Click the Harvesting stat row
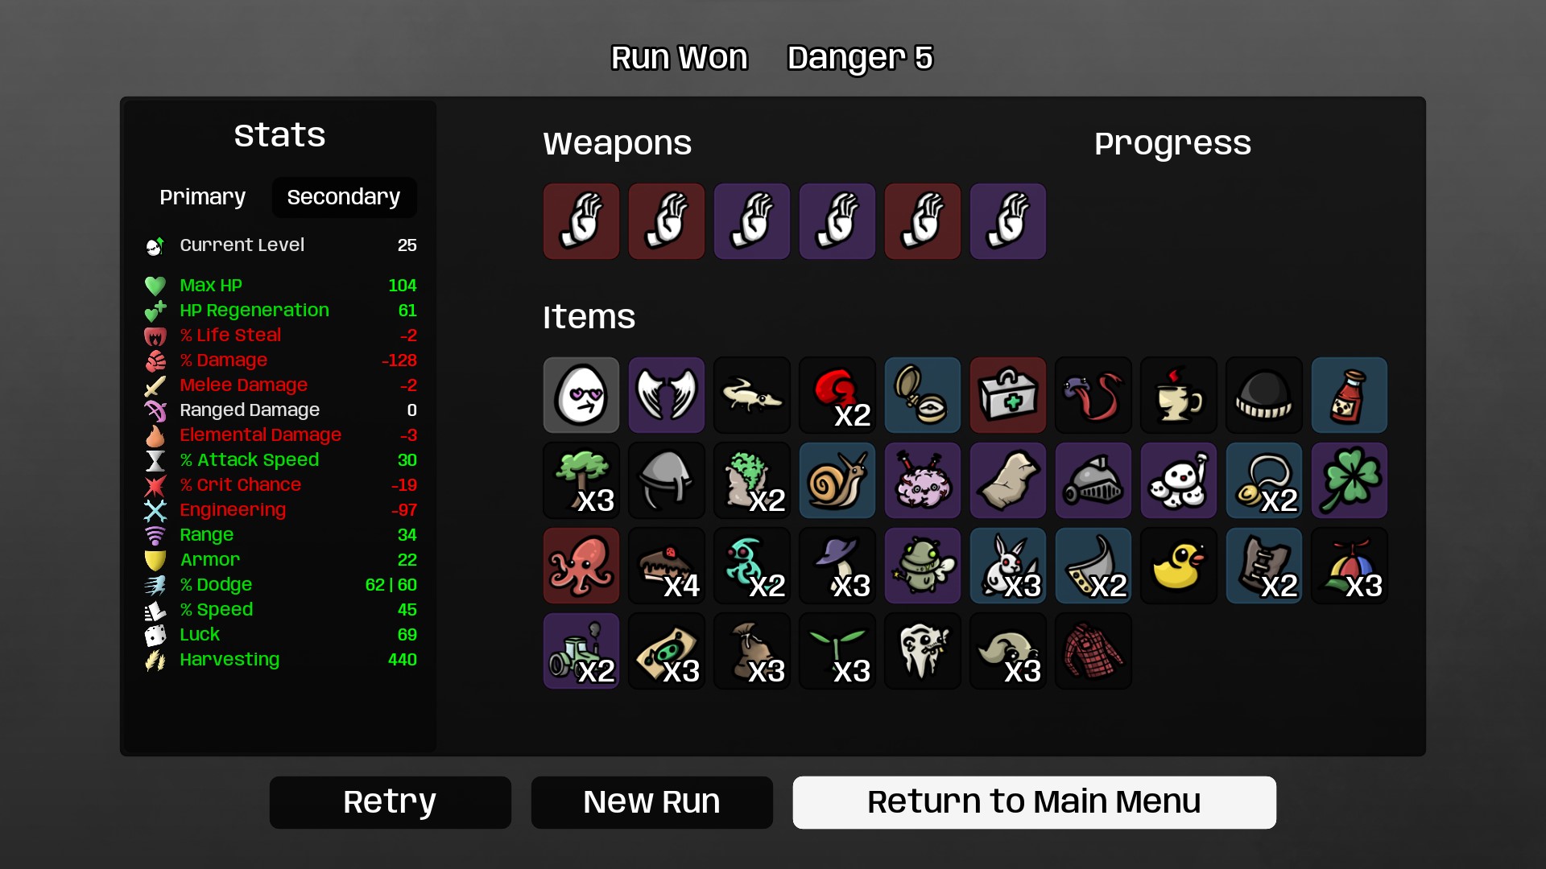This screenshot has height=869, width=1546. click(x=280, y=660)
